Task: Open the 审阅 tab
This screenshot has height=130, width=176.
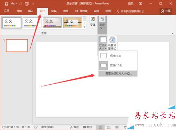Action: (96, 11)
